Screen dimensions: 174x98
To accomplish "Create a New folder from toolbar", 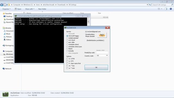I will [42, 9].
